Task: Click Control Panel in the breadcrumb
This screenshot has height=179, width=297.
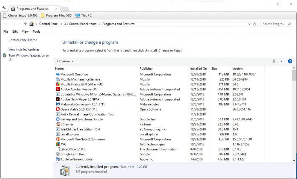Action: [49, 24]
